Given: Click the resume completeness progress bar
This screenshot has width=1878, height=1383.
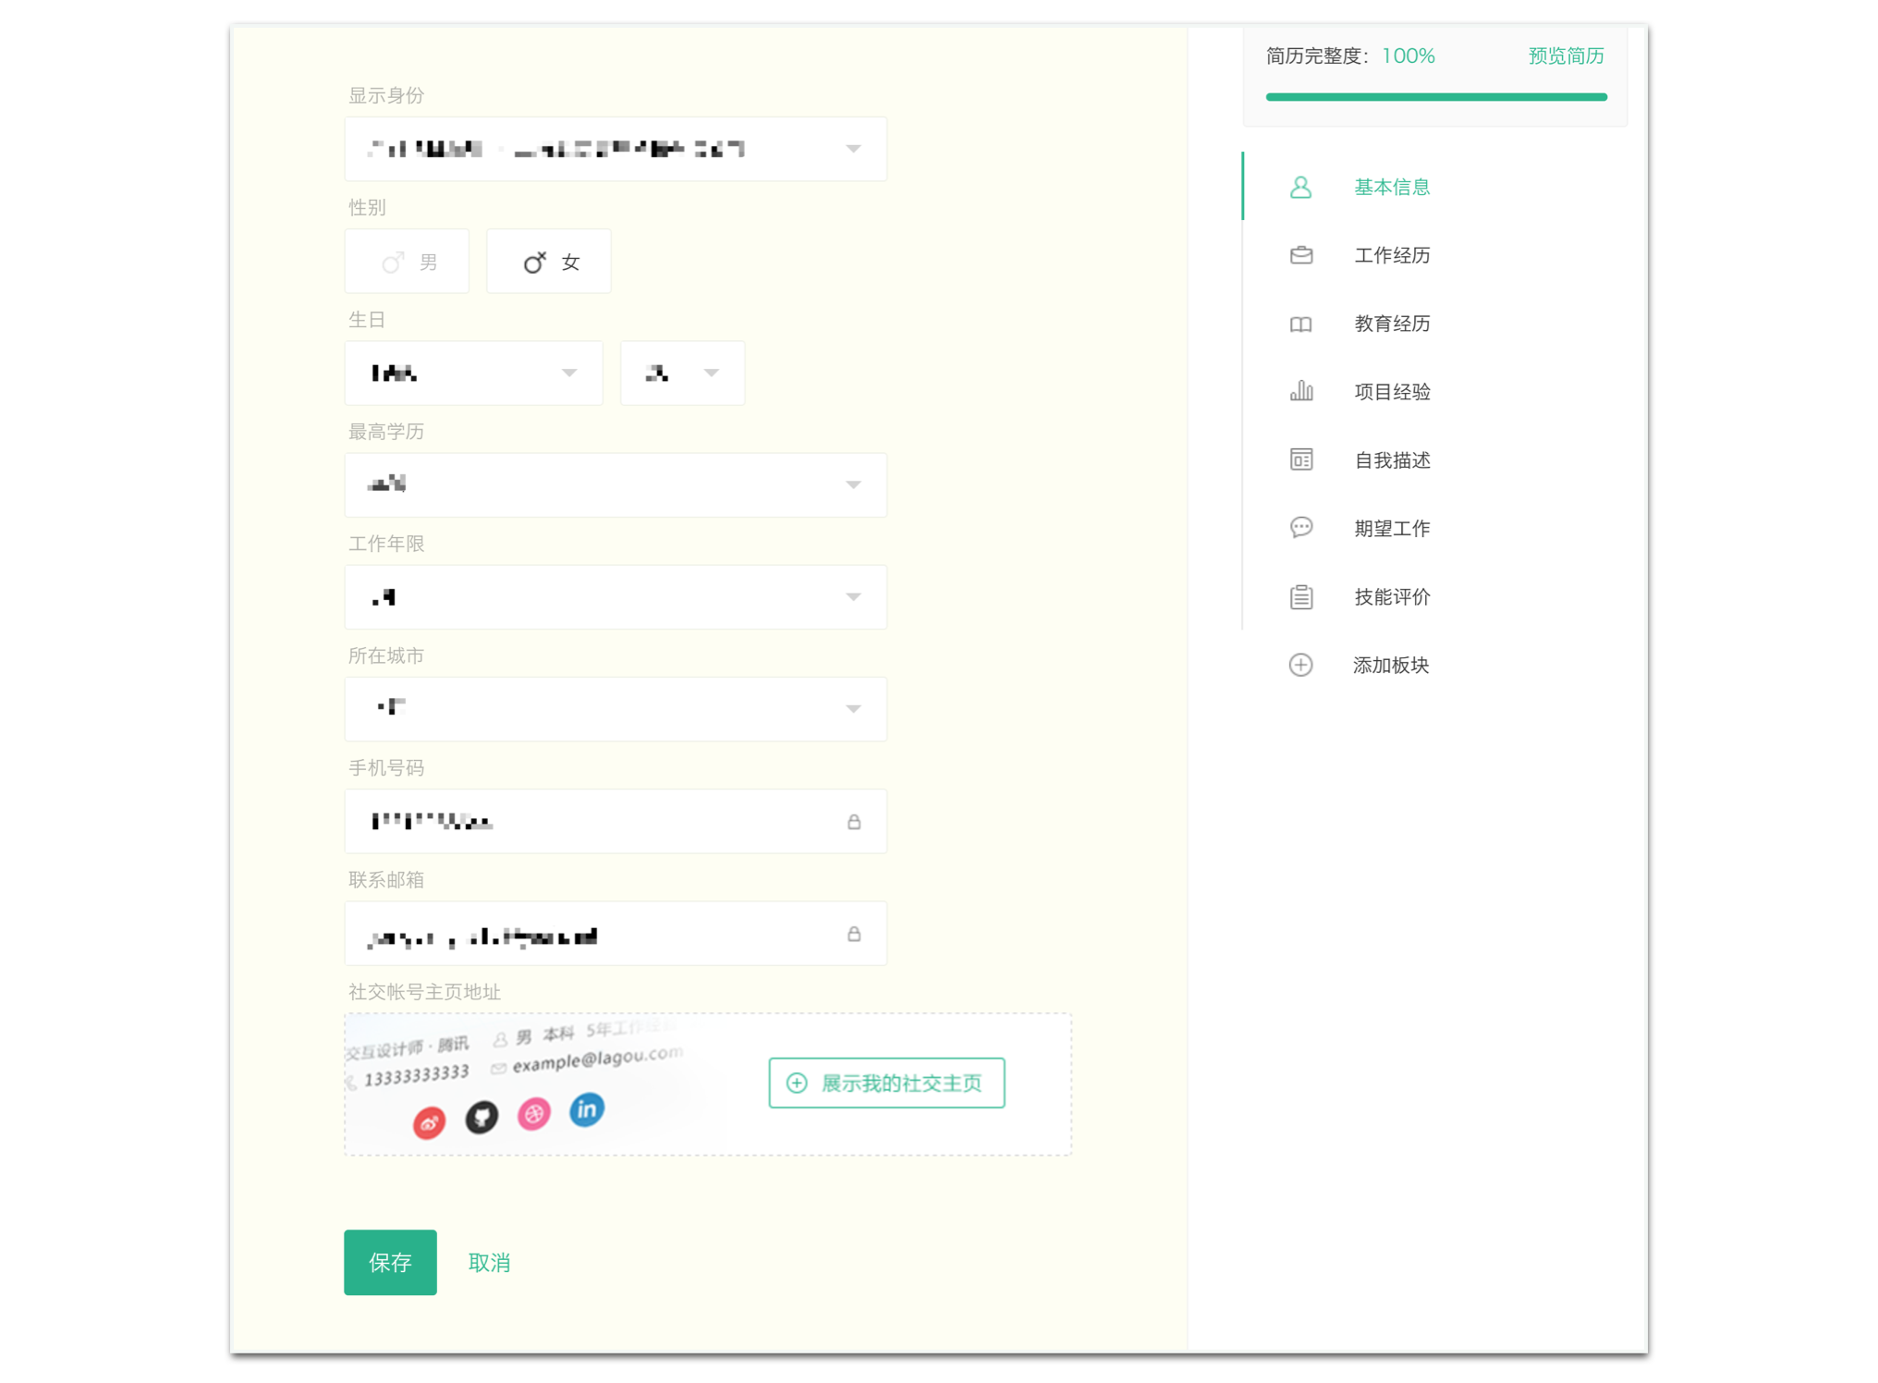Looking at the screenshot, I should 1435,96.
